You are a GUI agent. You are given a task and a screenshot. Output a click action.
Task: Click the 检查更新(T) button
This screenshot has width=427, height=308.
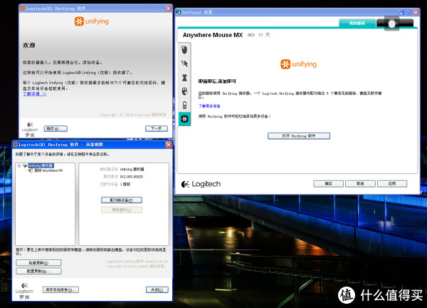pos(38,262)
